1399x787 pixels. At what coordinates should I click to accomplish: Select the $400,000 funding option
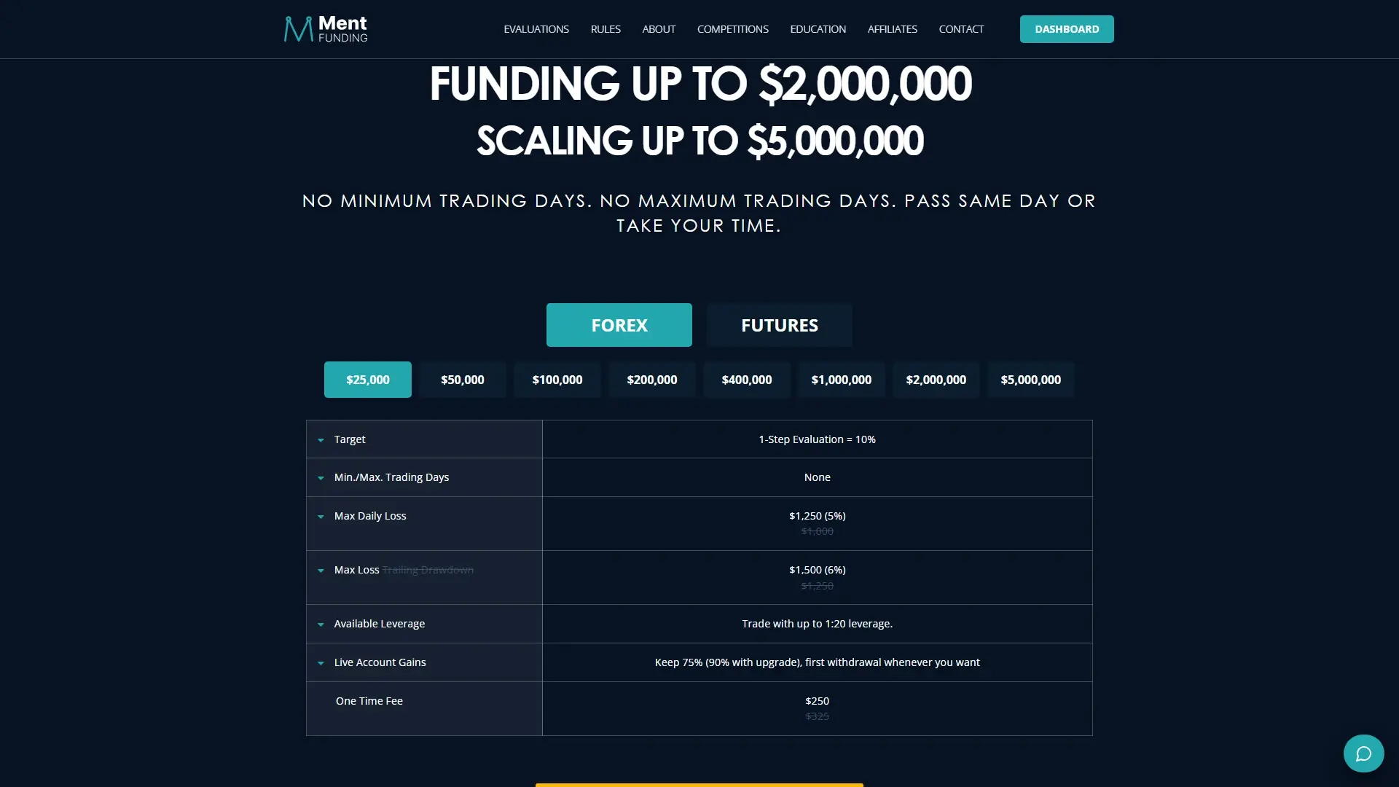tap(746, 380)
